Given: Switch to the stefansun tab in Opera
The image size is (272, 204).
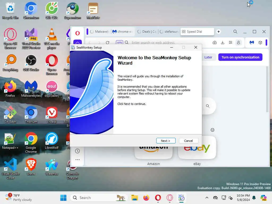Looking at the screenshot, I should pyautogui.click(x=169, y=32).
